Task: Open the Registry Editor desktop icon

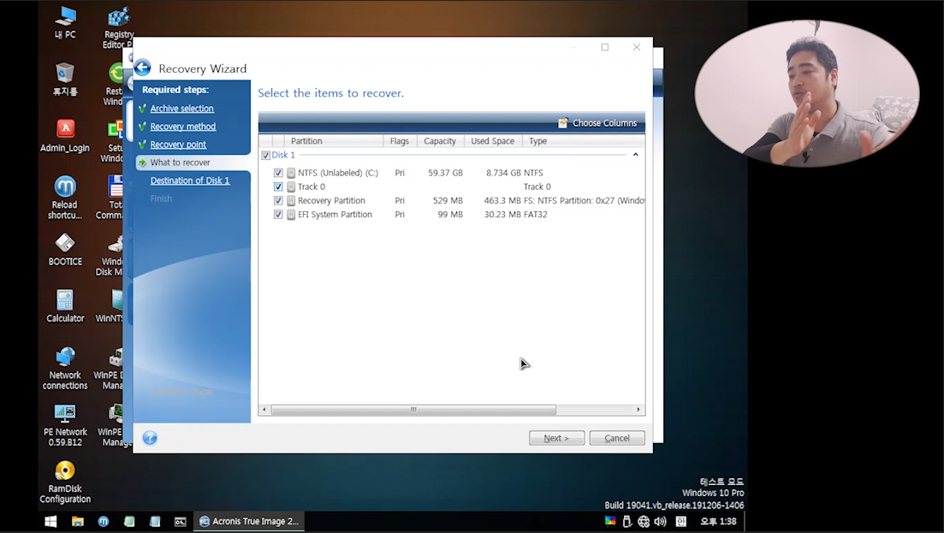Action: (118, 27)
